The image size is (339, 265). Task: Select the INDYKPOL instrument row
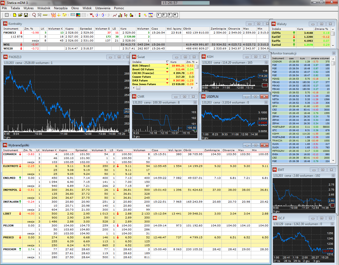[136, 190]
